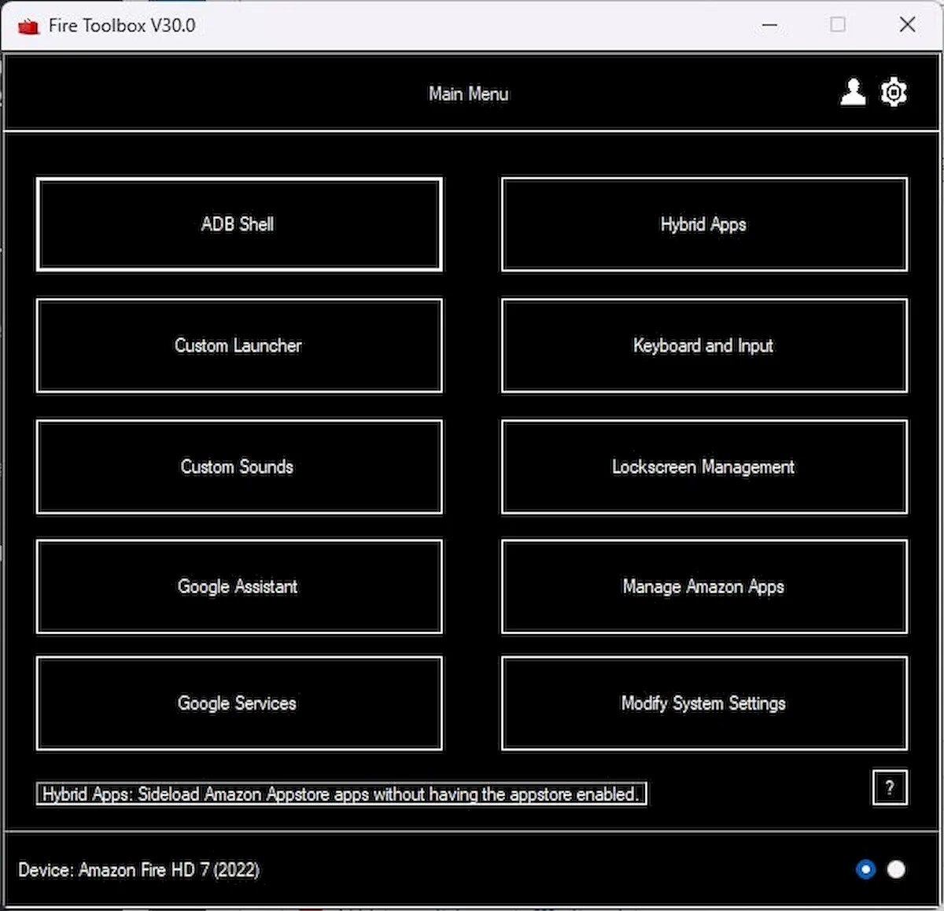Click the Amazon Fire HD 7 device label
The image size is (944, 911).
click(x=139, y=870)
